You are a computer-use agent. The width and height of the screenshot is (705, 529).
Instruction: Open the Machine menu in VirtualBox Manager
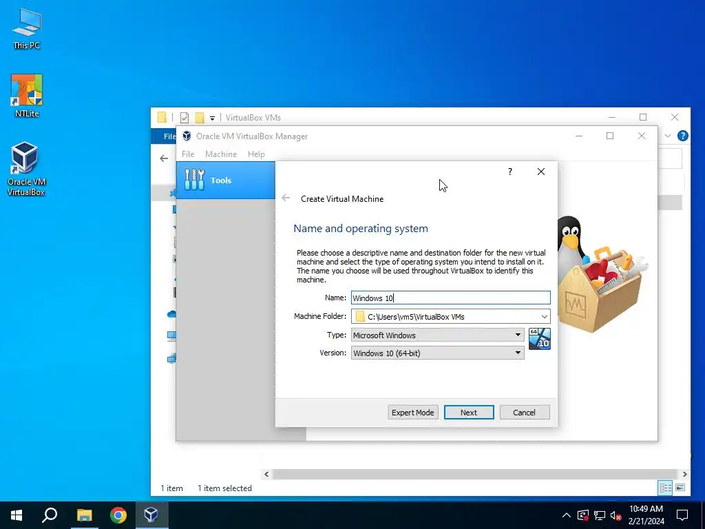221,154
